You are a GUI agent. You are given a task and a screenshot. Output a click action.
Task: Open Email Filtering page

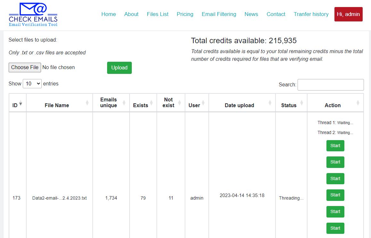(x=219, y=14)
